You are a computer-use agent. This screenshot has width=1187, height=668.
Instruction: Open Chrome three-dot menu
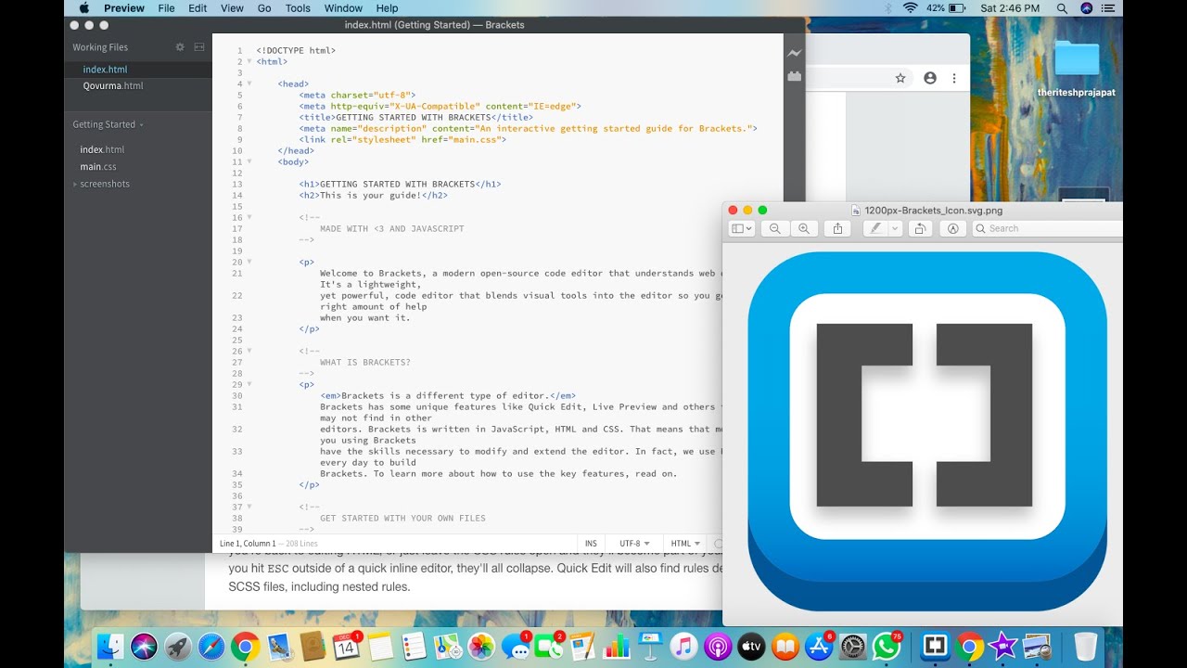pyautogui.click(x=953, y=79)
